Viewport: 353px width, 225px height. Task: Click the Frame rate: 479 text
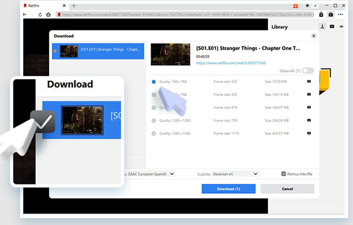pos(225,107)
